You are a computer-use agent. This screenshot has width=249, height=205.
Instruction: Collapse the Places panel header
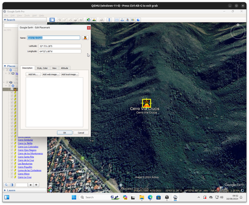[10, 66]
